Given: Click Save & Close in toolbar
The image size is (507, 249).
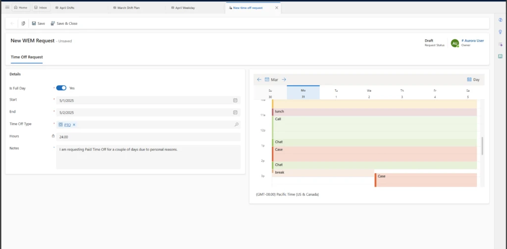Looking at the screenshot, I should coord(64,23).
